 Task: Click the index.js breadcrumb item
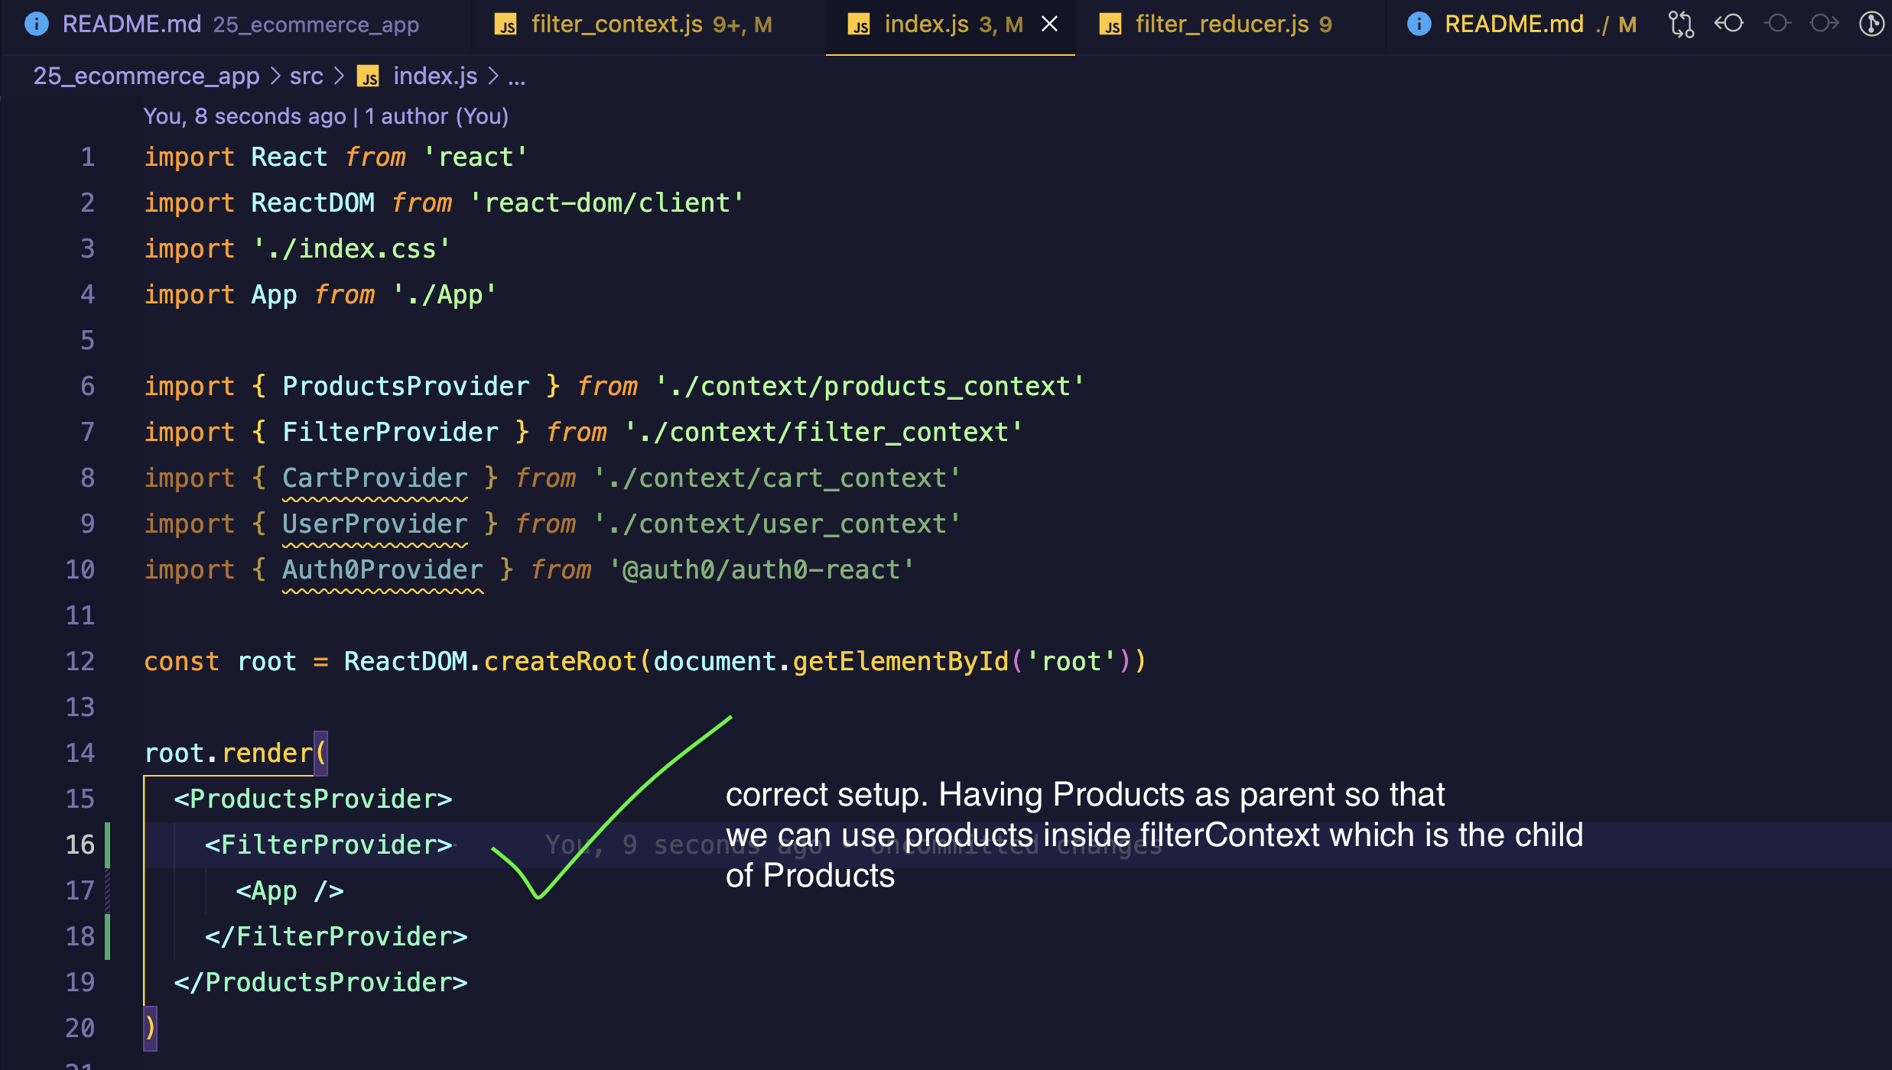pos(434,76)
